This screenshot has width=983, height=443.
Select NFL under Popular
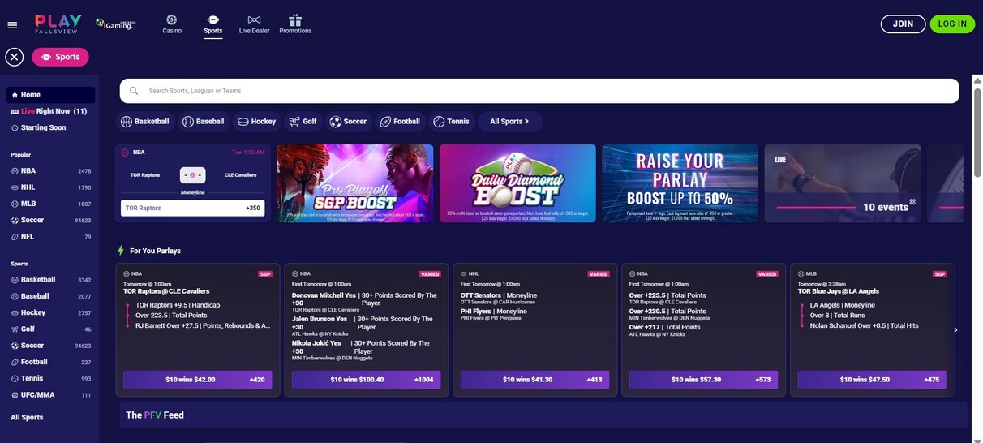point(50,237)
